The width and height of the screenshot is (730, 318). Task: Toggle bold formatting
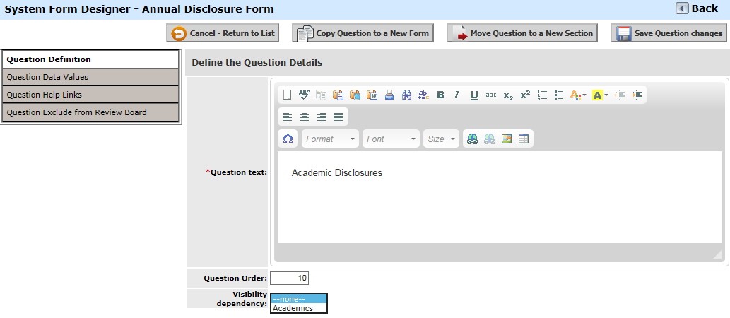[440, 95]
